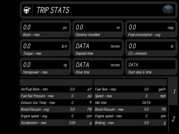Select the Boost - max tile
This screenshot has width=179, height=134.
tap(45, 29)
